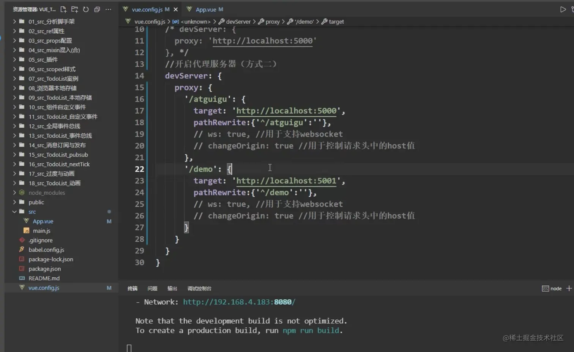
Task: Open the 终端 terminal panel tab
Action: coord(132,288)
